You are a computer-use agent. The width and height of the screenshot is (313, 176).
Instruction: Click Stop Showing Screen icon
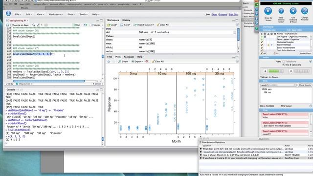[x=281, y=11]
